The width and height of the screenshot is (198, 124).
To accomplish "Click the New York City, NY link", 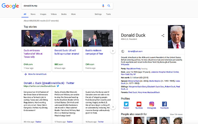I will [128, 74].
